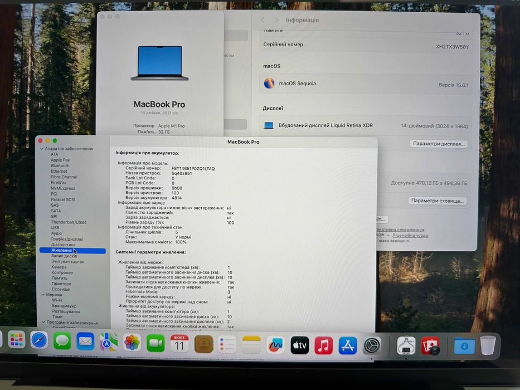Open the Trash in Dock
This screenshot has width=520, height=390.
(488, 345)
